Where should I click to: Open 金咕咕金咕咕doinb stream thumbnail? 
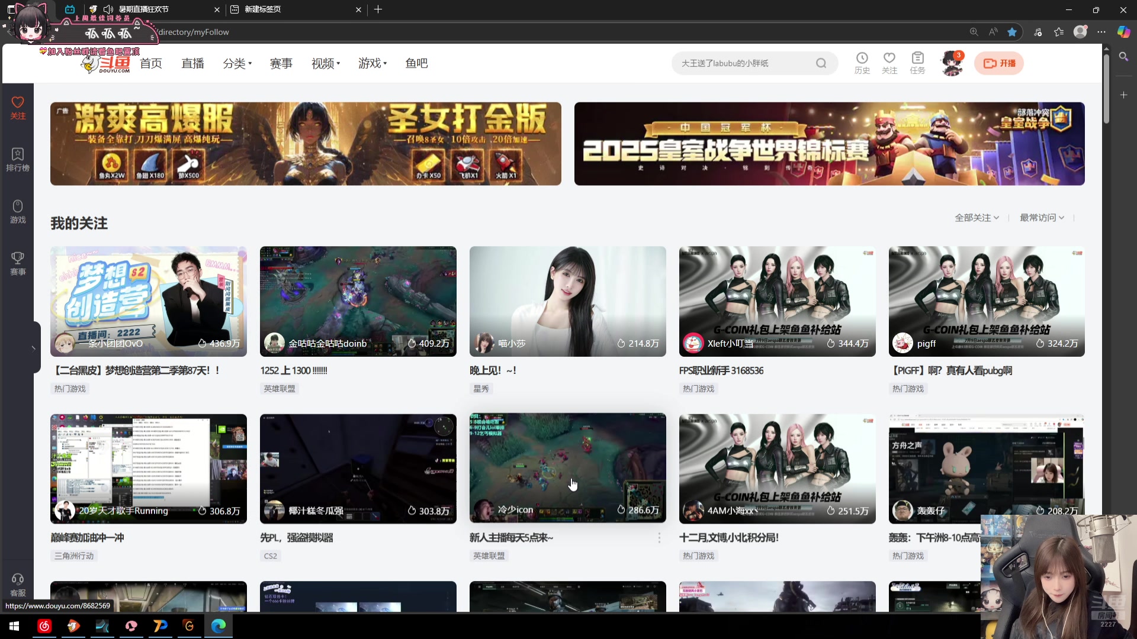(358, 301)
